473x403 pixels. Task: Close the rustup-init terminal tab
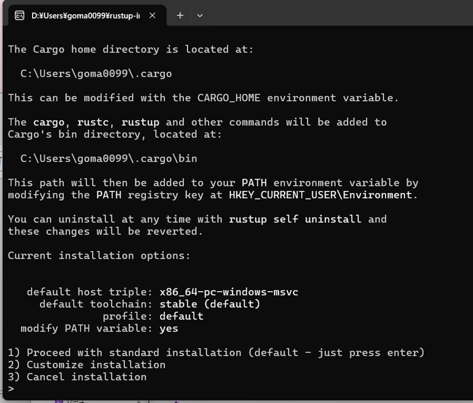pos(152,15)
